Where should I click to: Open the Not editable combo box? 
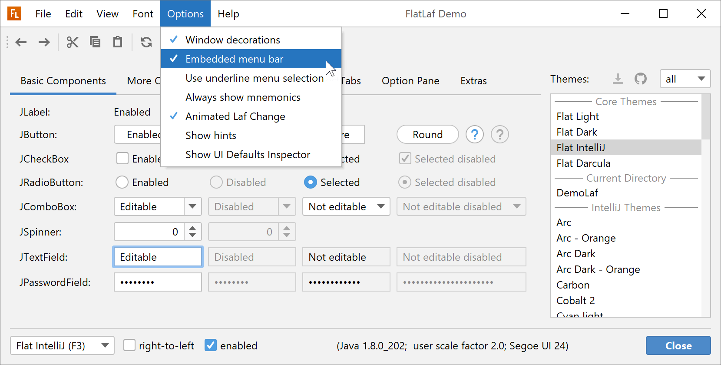pos(346,206)
